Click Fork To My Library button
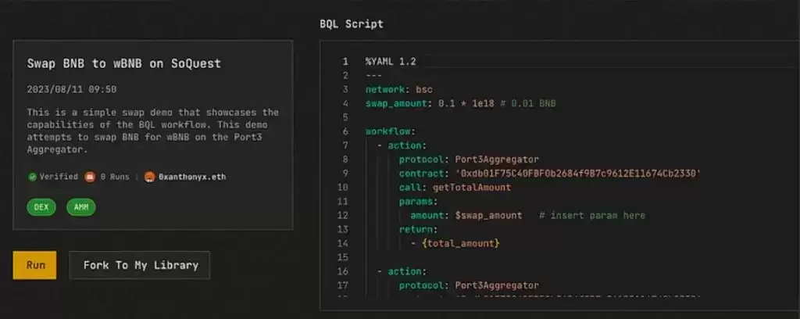 140,265
